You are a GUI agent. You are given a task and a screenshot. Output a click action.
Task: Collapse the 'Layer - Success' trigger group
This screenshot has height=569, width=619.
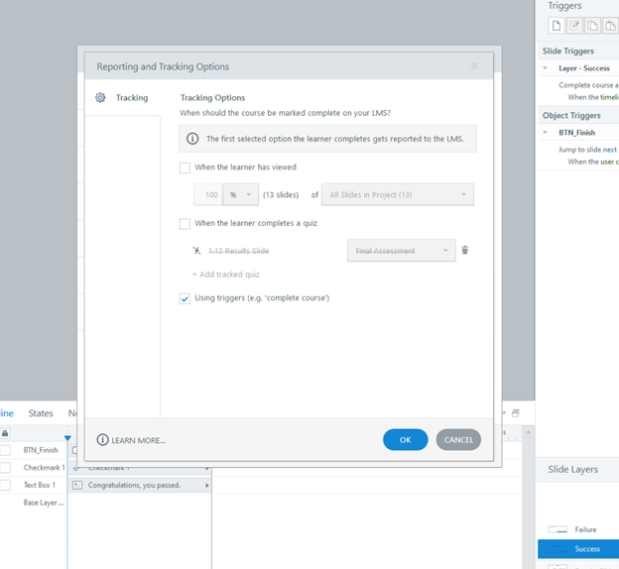tap(545, 68)
